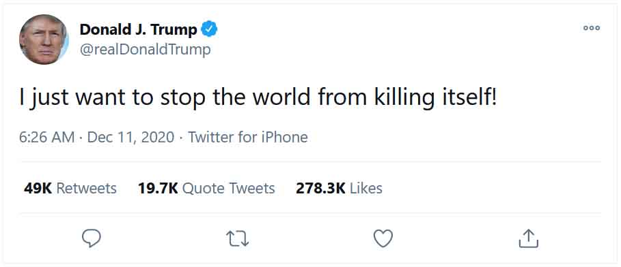The image size is (621, 267).
Task: Click the bold 19.7K count number
Action: pos(158,189)
